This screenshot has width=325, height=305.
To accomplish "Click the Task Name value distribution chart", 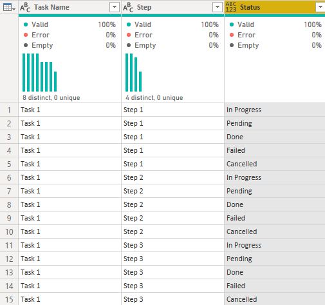I will coord(40,72).
